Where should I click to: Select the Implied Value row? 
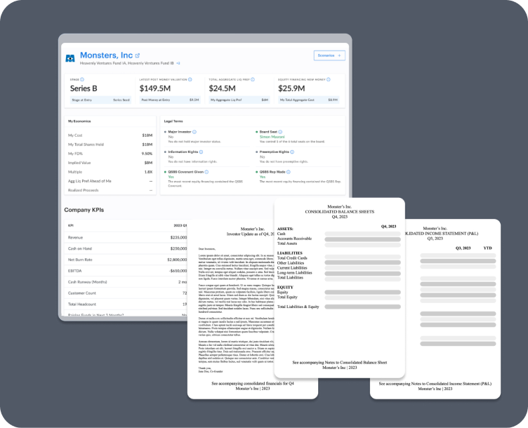[110, 163]
